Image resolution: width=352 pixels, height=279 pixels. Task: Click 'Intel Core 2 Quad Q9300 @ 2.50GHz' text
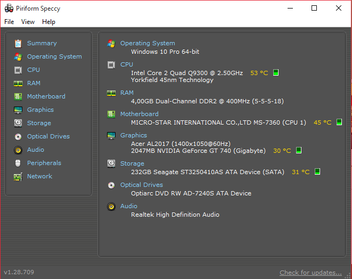tap(187, 73)
